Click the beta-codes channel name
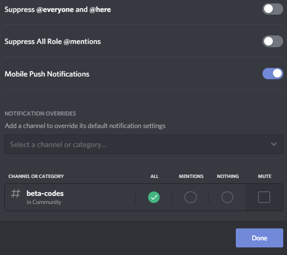The height and width of the screenshot is (255, 287). (x=45, y=193)
